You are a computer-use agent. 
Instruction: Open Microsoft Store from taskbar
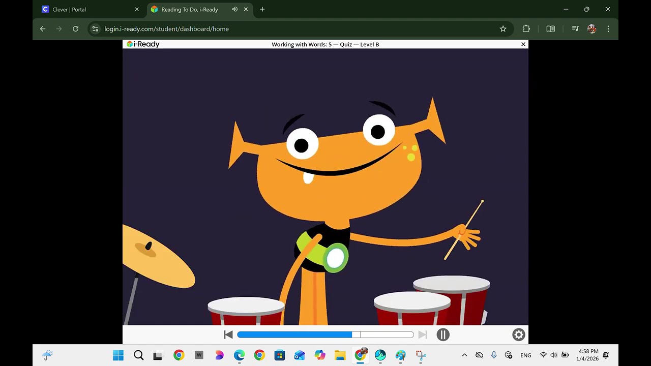pyautogui.click(x=279, y=355)
